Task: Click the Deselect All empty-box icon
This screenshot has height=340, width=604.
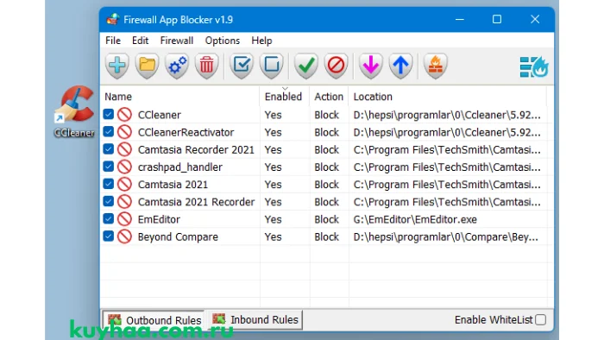Action: click(271, 65)
